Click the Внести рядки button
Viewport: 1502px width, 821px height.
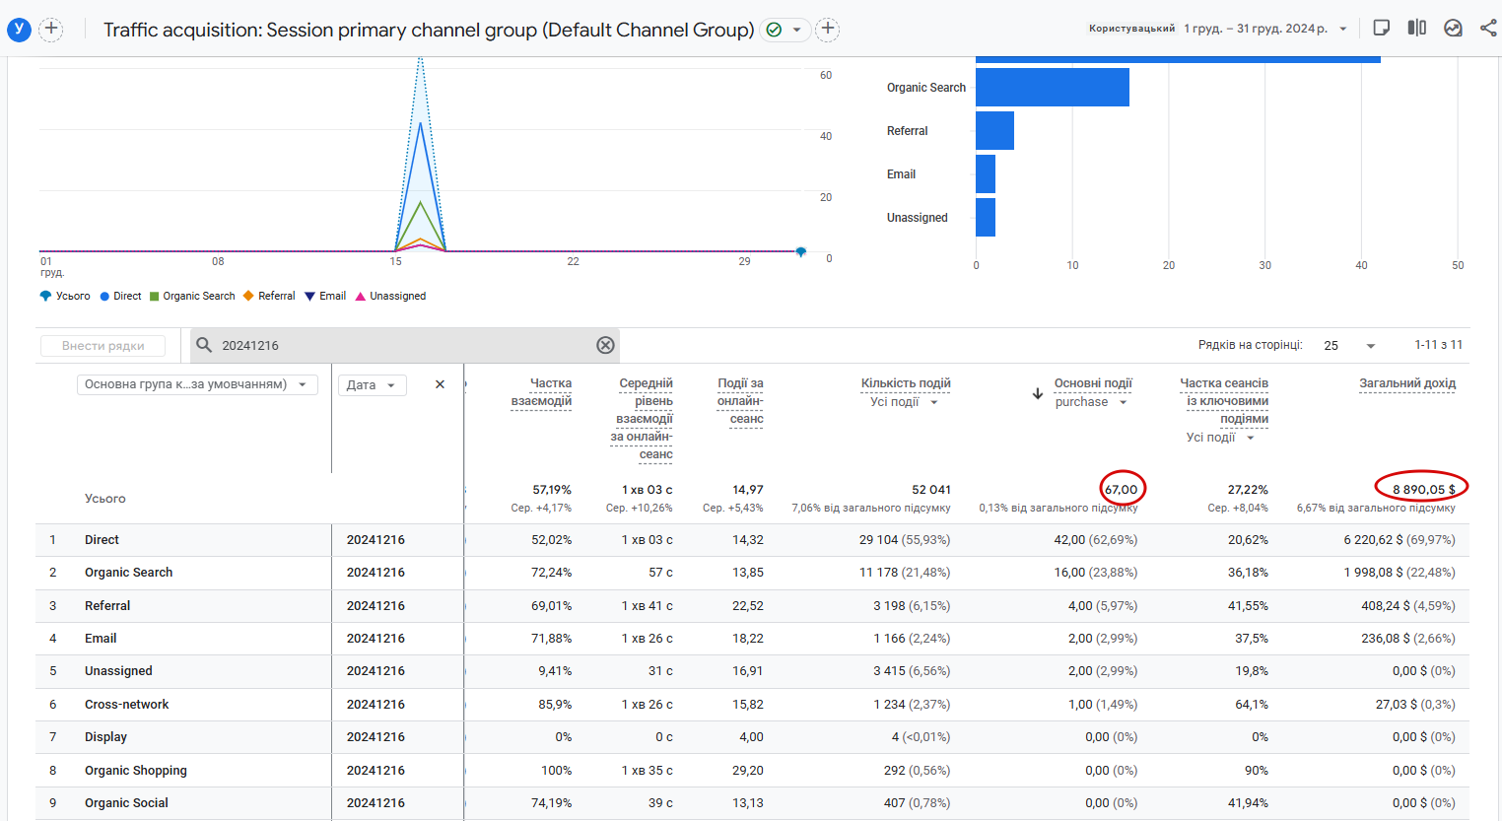pyautogui.click(x=102, y=346)
